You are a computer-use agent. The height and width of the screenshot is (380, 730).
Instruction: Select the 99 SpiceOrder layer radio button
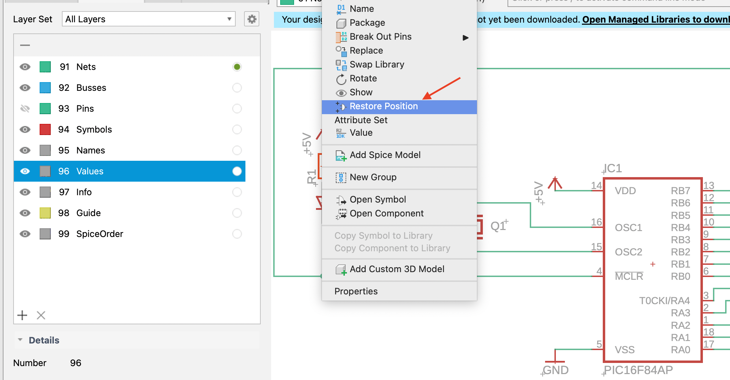pyautogui.click(x=237, y=234)
